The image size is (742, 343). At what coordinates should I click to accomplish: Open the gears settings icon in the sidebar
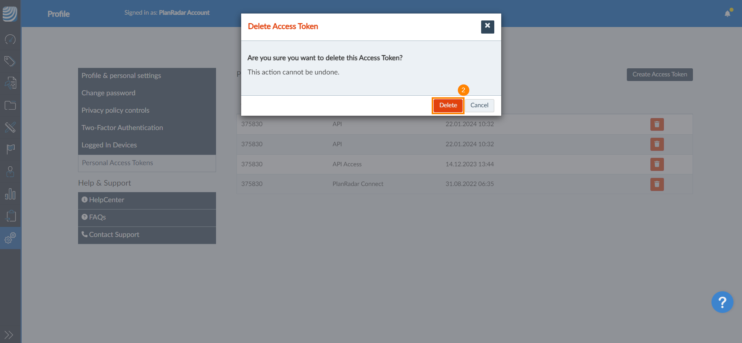click(10, 238)
